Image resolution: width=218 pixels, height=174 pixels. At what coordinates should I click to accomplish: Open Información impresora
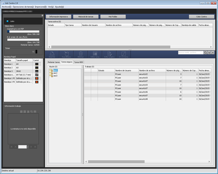coord(59,17)
